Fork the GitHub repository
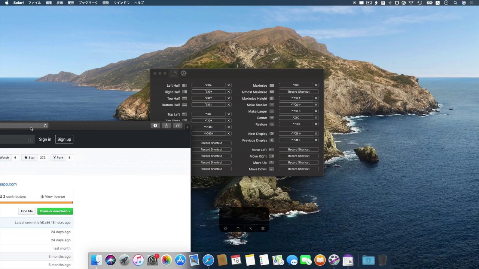This screenshot has height=269, width=479. click(x=58, y=158)
